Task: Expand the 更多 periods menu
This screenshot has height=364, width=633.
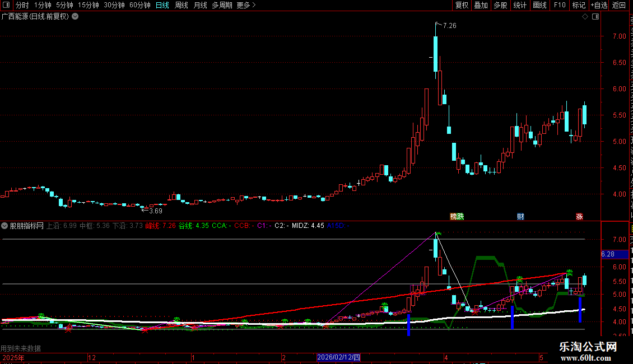Action: point(246,5)
